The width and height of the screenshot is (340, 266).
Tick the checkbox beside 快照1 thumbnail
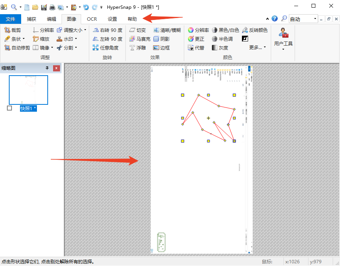point(10,108)
